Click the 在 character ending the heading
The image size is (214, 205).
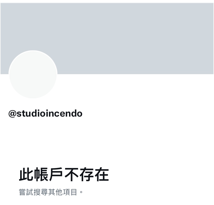point(102,174)
